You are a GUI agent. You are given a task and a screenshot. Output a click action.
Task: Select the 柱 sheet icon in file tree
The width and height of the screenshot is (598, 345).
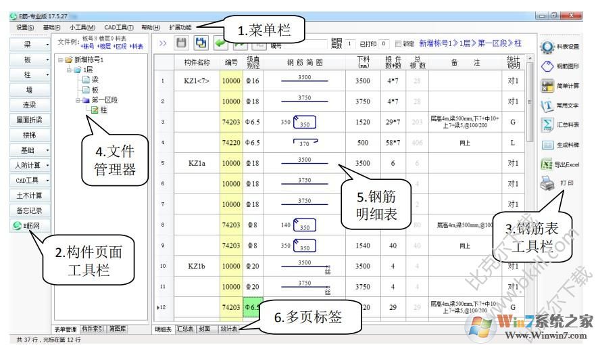coord(95,110)
